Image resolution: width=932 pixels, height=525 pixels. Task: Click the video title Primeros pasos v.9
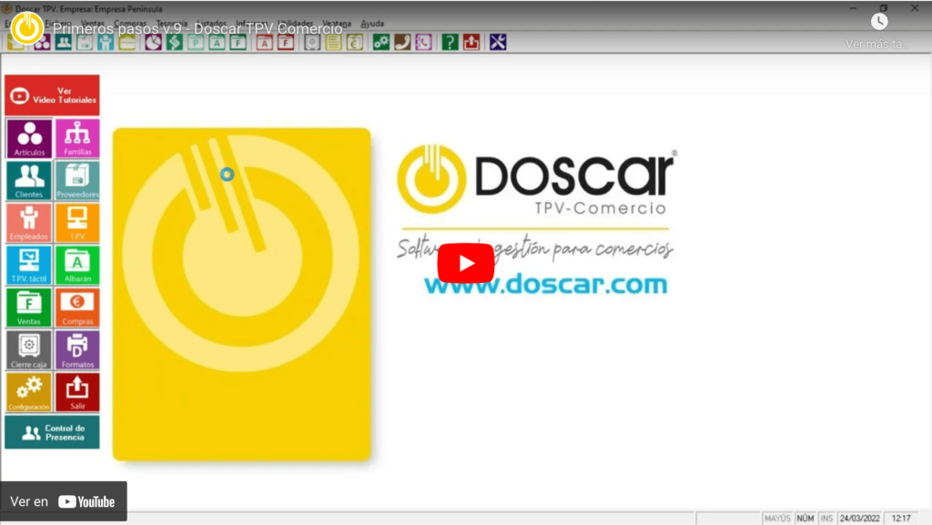click(x=198, y=28)
